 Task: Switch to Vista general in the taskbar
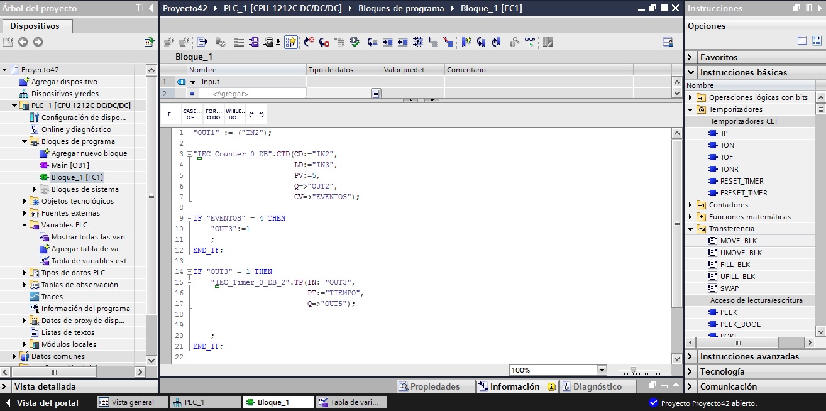[x=133, y=402]
